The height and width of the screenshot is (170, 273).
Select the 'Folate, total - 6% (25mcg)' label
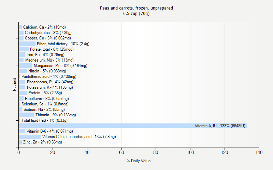click(52, 49)
